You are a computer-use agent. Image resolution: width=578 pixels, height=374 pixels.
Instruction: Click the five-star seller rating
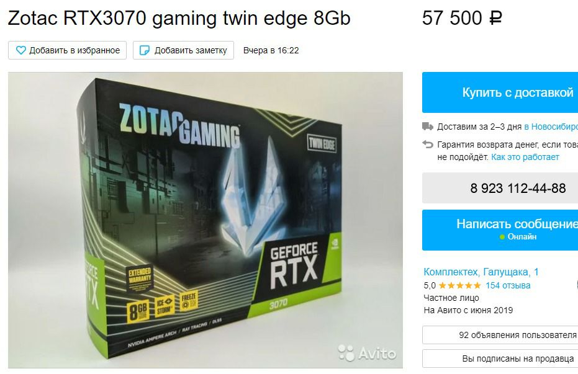459,285
